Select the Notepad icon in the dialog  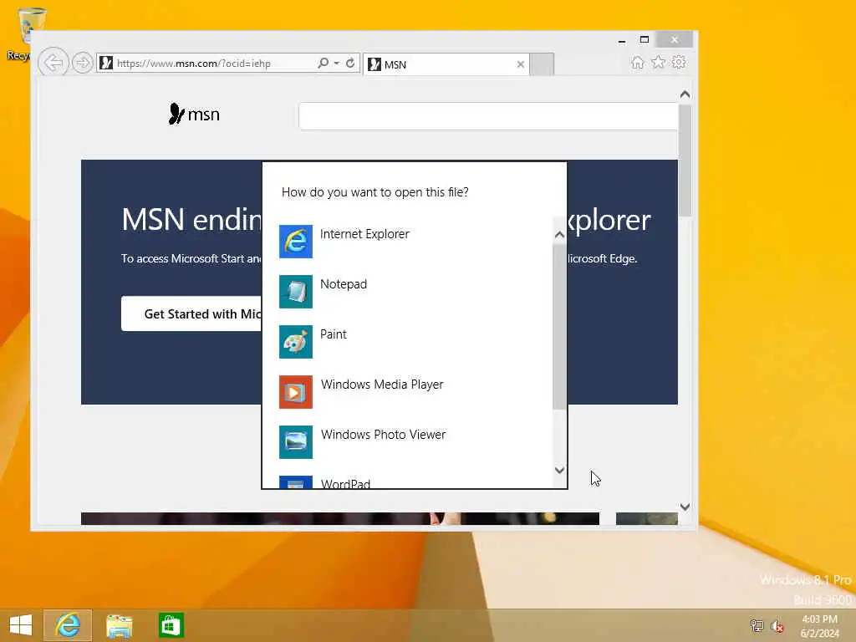tap(295, 292)
